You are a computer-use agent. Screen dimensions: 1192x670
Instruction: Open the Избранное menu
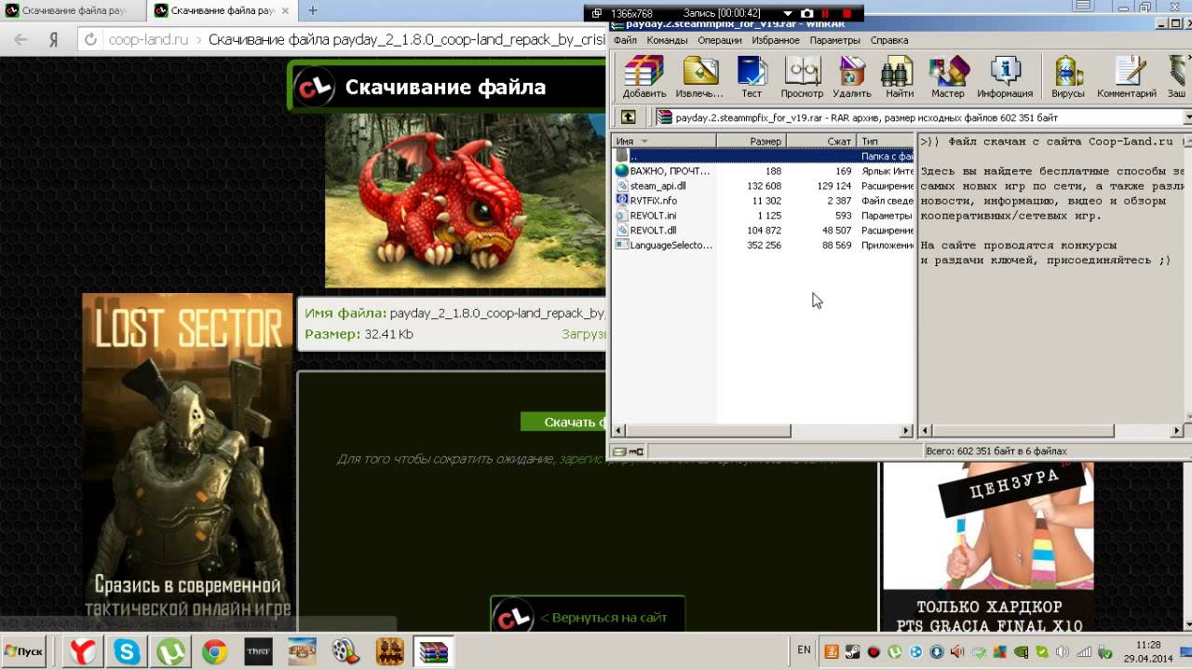point(776,40)
